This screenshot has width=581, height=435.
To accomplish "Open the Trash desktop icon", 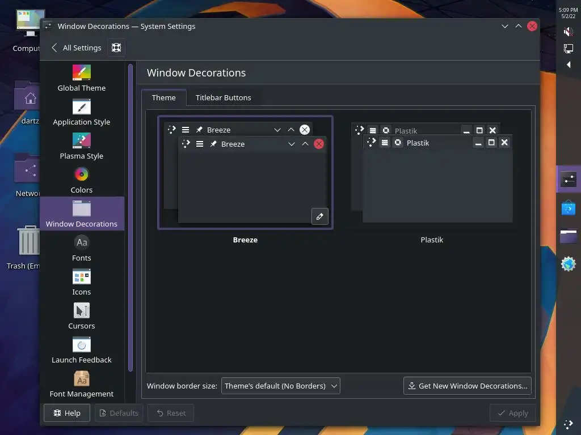I will (x=23, y=248).
